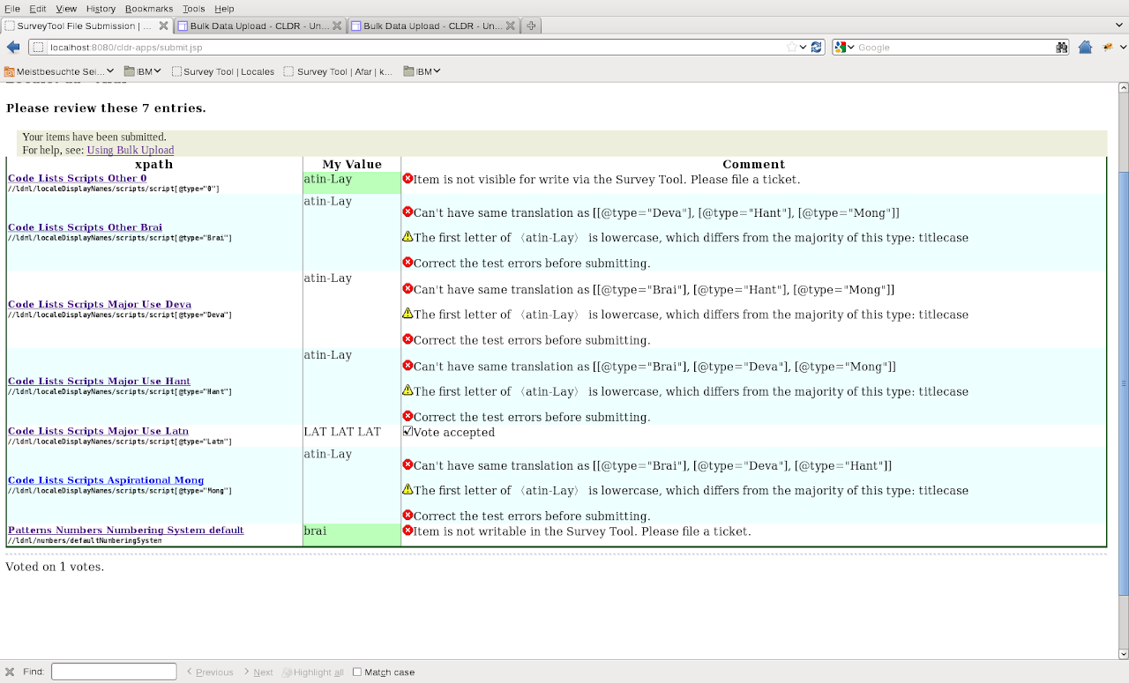Expand the URL bar history dropdown arrow
The image size is (1129, 683).
804,48
